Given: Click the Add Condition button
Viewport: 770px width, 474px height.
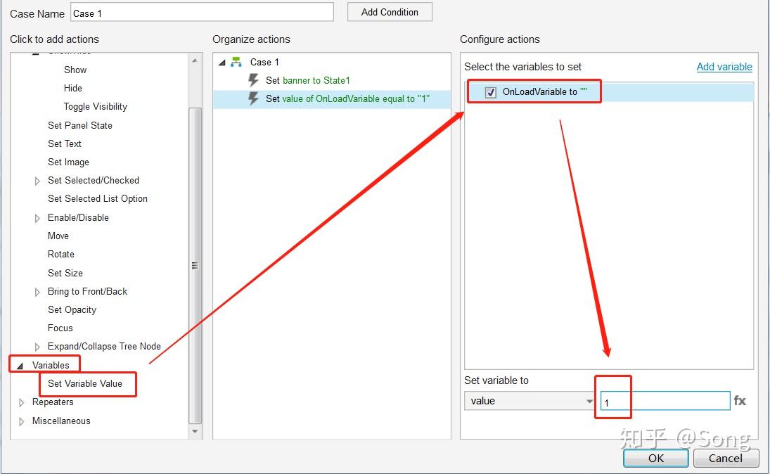Looking at the screenshot, I should click(x=390, y=12).
